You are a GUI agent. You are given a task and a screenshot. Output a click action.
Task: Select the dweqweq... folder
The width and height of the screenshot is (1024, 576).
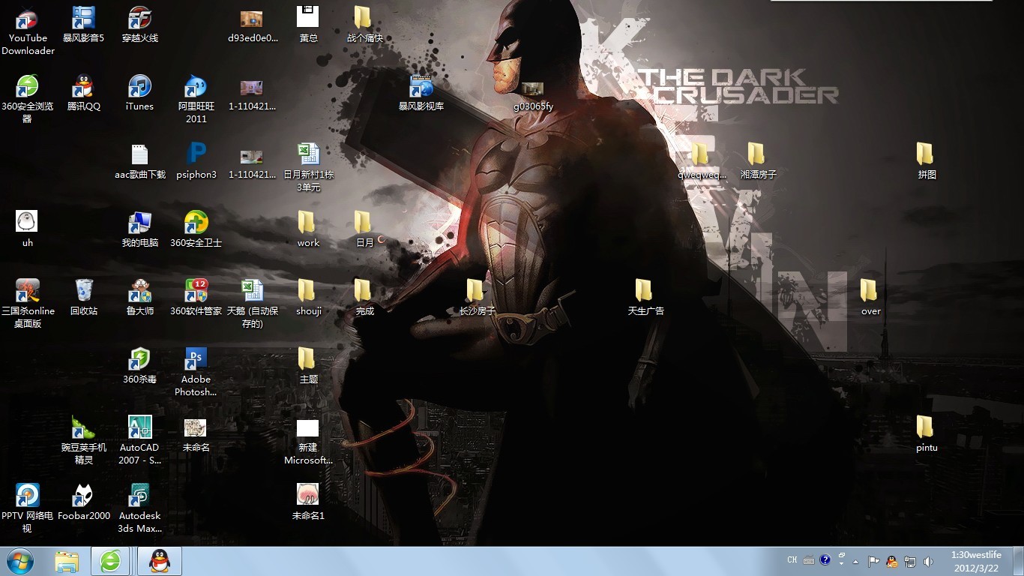(702, 161)
